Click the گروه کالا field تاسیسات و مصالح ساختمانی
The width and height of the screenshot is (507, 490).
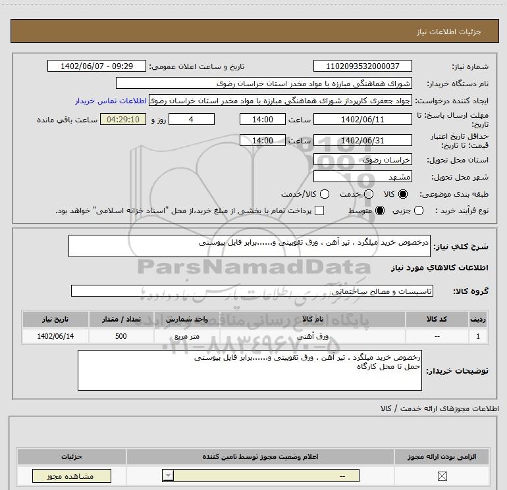pos(252,291)
